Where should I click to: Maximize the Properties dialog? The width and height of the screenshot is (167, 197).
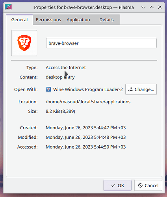(152, 7)
